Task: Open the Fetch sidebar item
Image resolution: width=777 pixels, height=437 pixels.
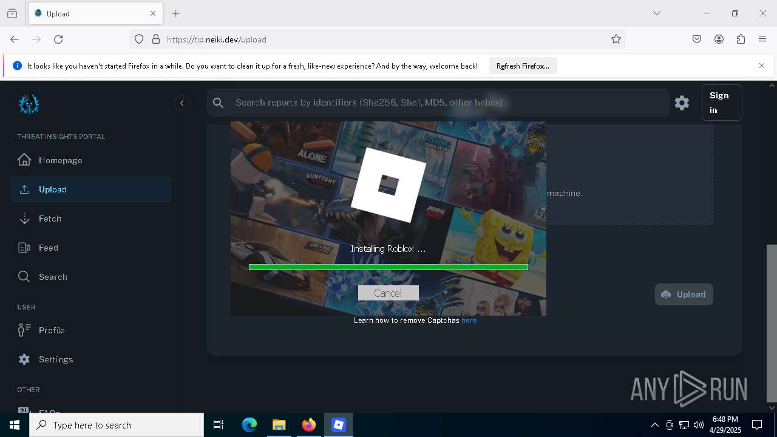Action: pos(90,218)
